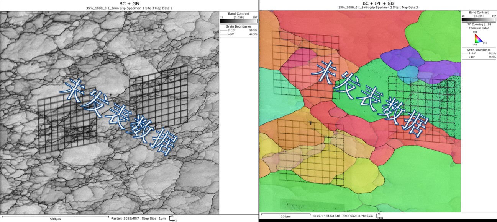The width and height of the screenshot is (497, 222).
Task: Click the IPF color triangle key
Action: (x=477, y=39)
